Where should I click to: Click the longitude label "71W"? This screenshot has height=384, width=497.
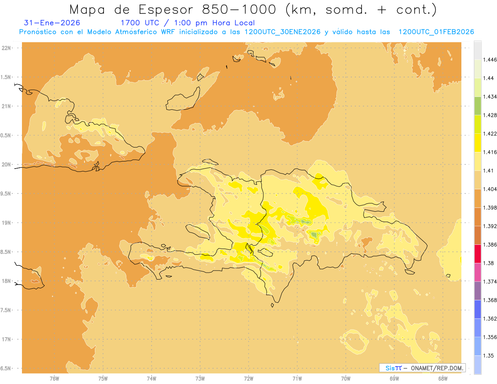pos(297,379)
